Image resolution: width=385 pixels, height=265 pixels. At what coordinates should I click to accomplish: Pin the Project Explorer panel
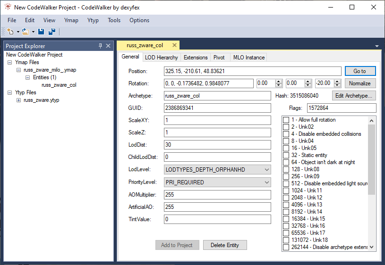coord(100,46)
